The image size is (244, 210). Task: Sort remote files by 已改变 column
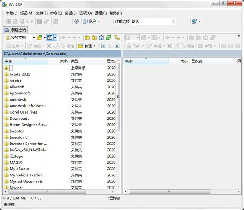212,61
